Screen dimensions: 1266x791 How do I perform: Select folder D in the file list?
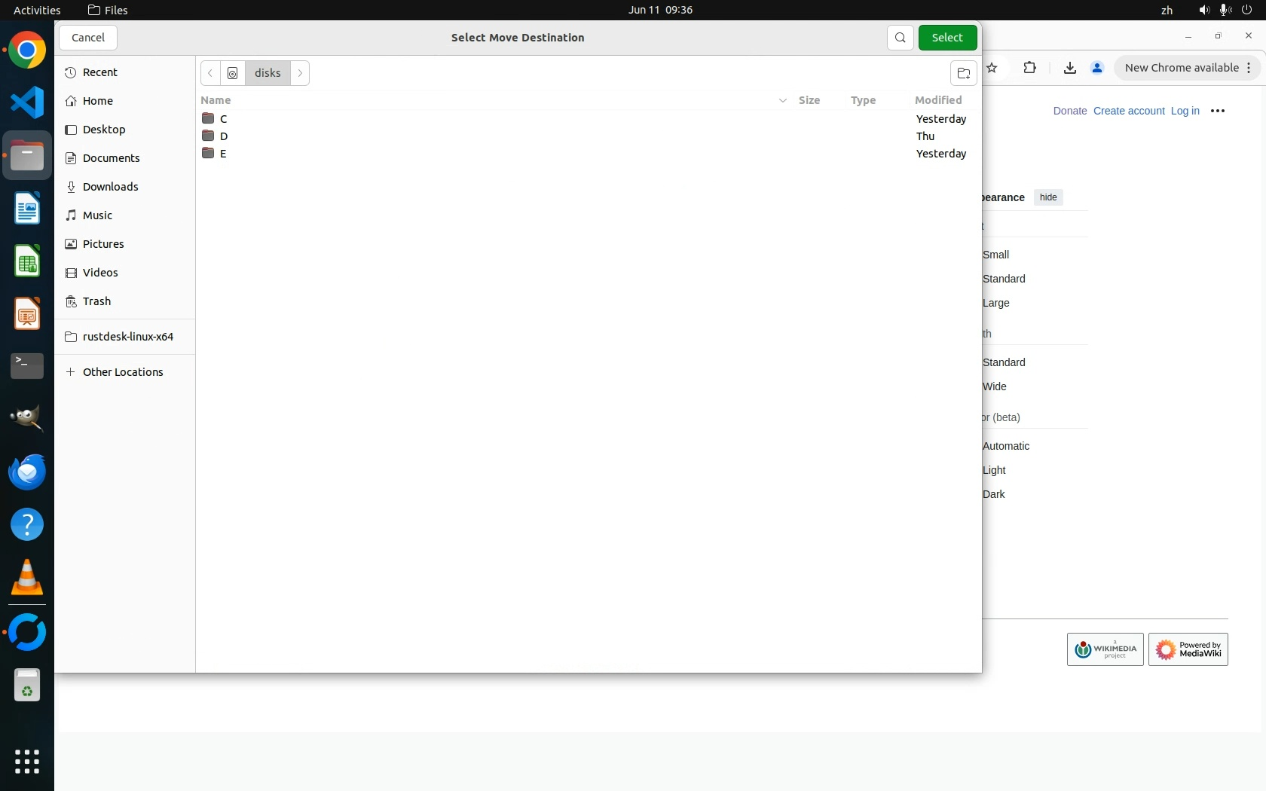pos(224,136)
